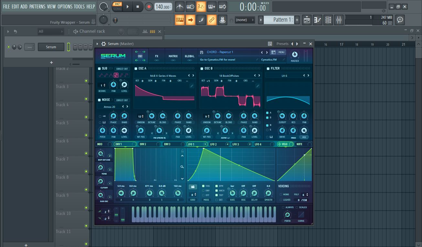The width and height of the screenshot is (422, 247).
Task: Click the OSC A wavetable edit pencil
Action: point(192,86)
